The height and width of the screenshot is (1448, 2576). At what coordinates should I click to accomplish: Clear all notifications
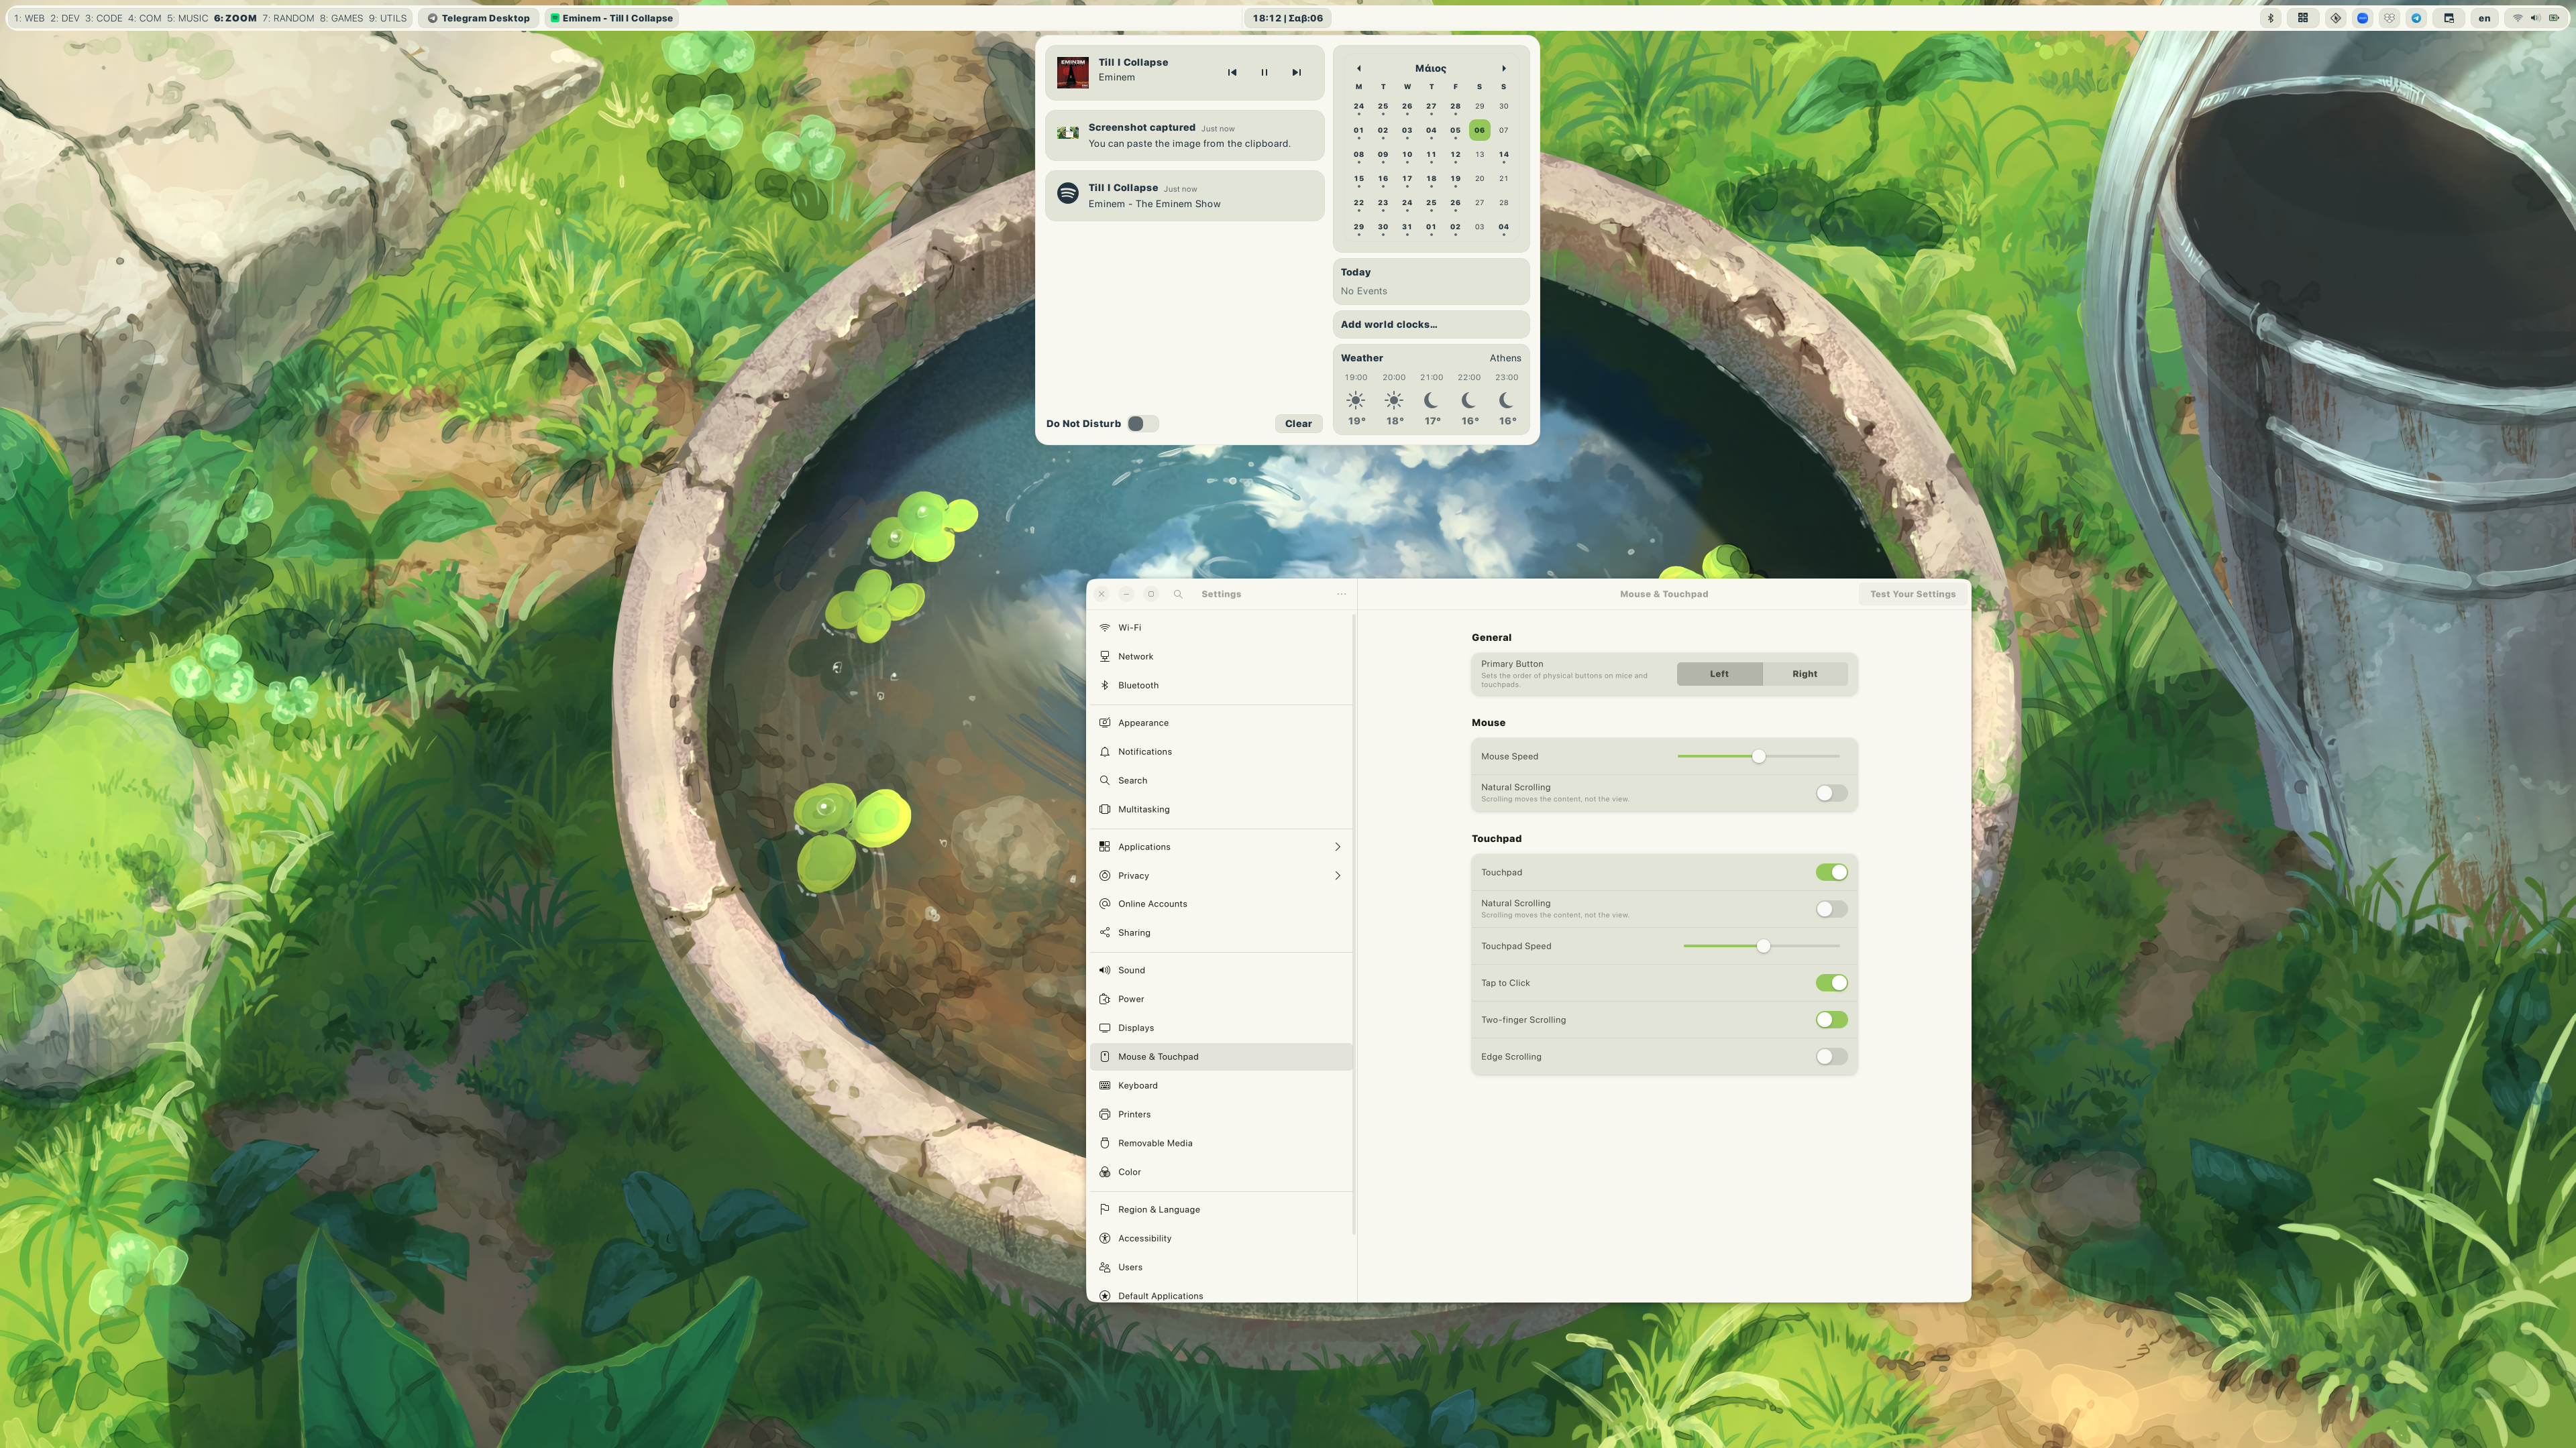click(x=1298, y=424)
